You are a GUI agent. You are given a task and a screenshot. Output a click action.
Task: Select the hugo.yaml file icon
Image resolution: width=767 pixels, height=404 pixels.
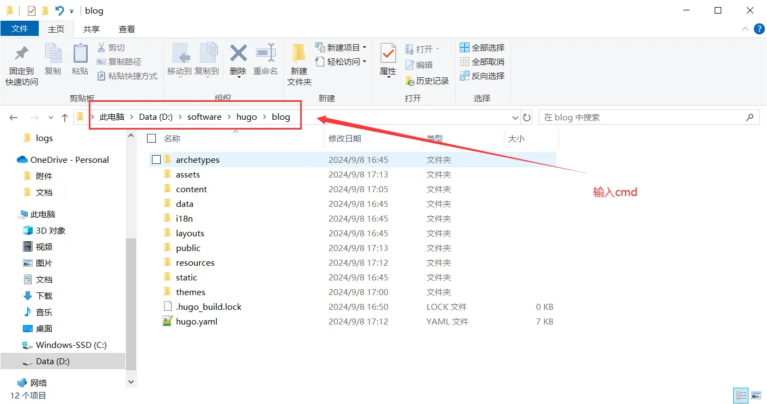(x=167, y=321)
